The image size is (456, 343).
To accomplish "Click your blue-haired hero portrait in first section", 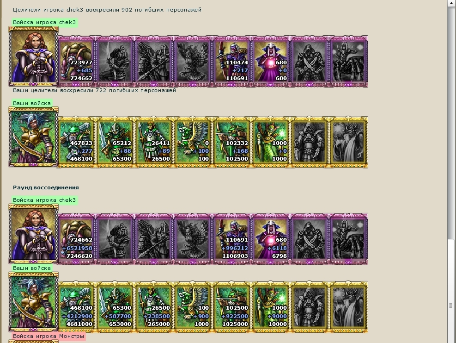I will [33, 137].
